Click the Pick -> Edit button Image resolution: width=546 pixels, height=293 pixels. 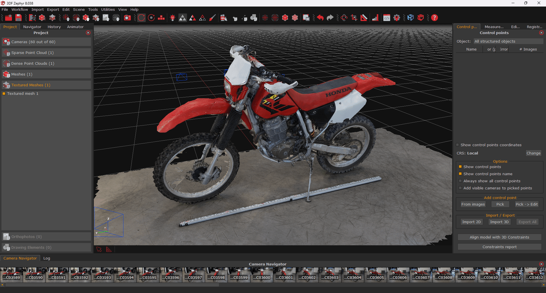(527, 204)
